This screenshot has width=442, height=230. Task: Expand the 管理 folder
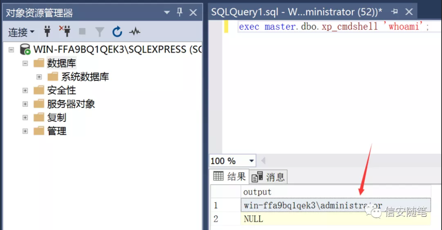pos(25,131)
